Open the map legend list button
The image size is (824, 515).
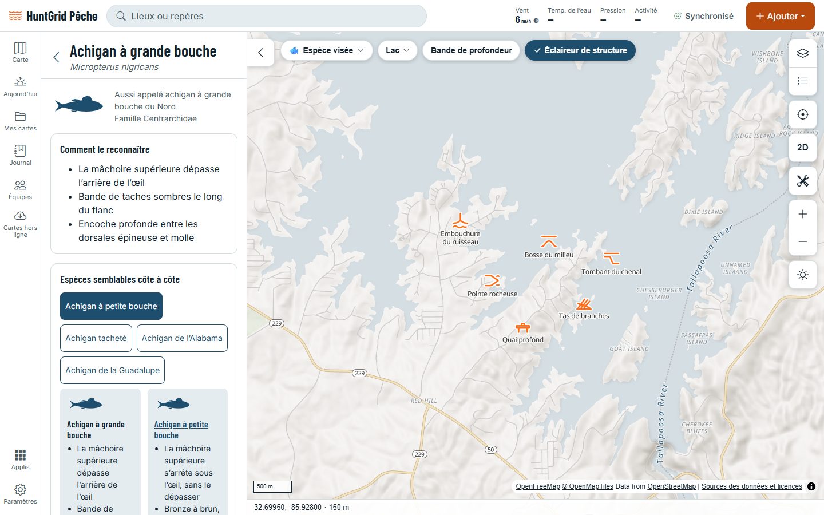click(803, 81)
